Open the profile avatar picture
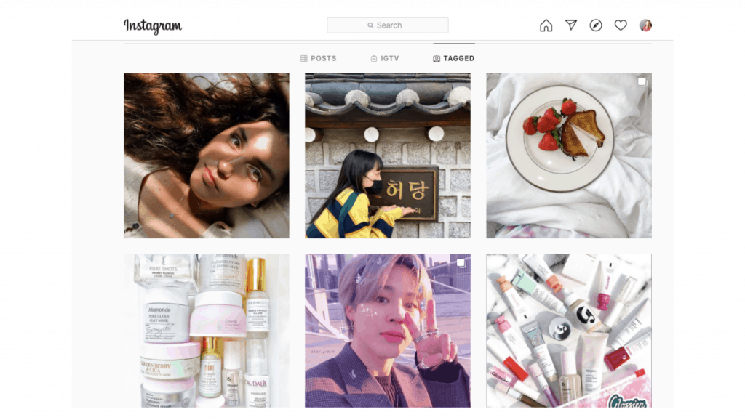The width and height of the screenshot is (745, 420). 645,25
